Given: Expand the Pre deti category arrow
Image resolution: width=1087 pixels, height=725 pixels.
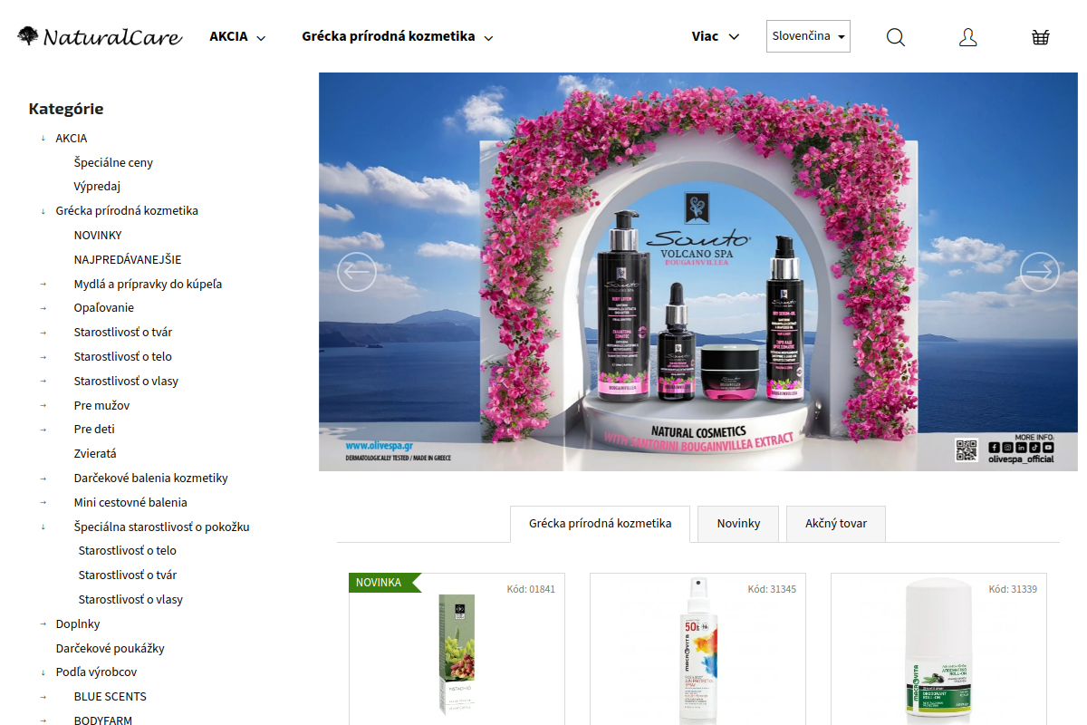Looking at the screenshot, I should click(43, 430).
